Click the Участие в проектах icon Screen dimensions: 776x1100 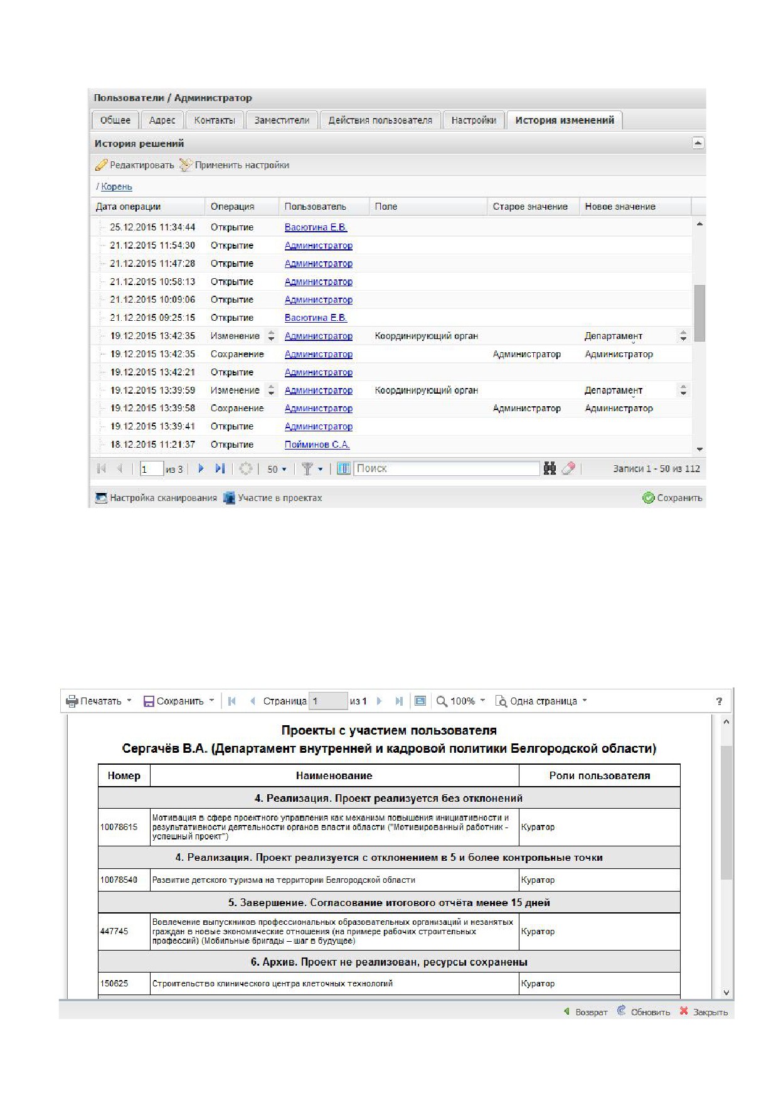coord(230,498)
